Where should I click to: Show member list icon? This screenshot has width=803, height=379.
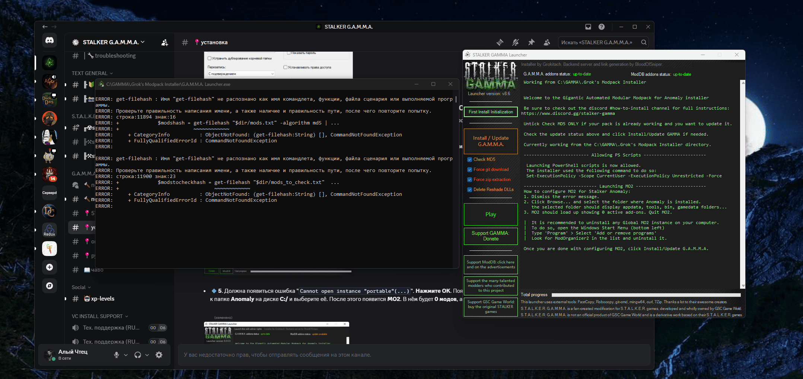547,42
